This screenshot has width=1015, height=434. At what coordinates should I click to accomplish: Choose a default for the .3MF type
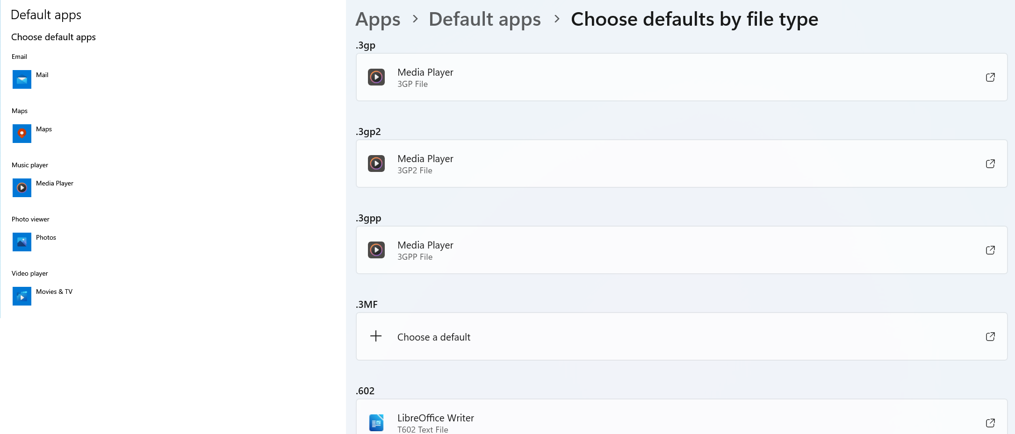tap(682, 336)
